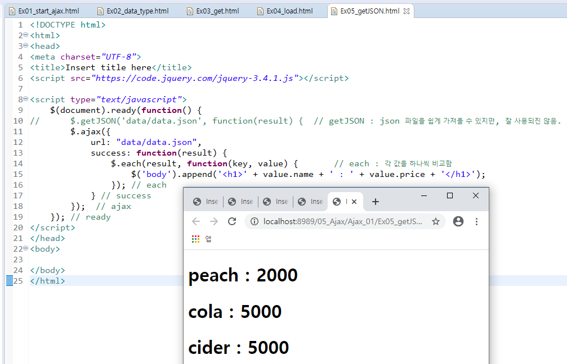Viewport: 567px width, 364px height.
Task: Click the 'cola : 5000' heading
Action: (x=235, y=311)
